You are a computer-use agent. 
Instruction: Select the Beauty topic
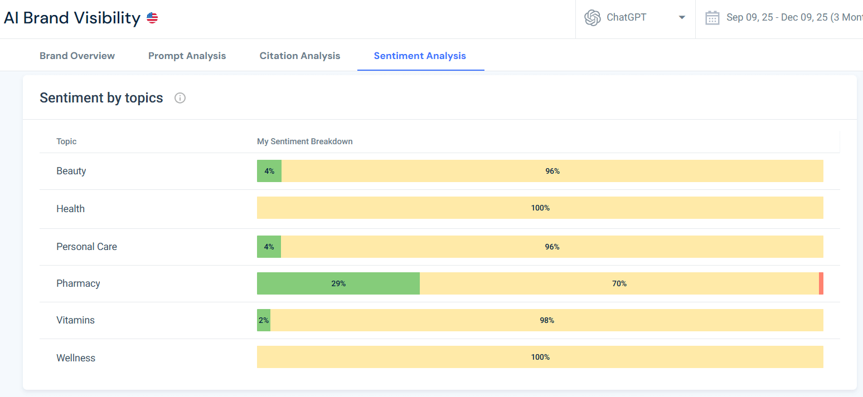(71, 171)
